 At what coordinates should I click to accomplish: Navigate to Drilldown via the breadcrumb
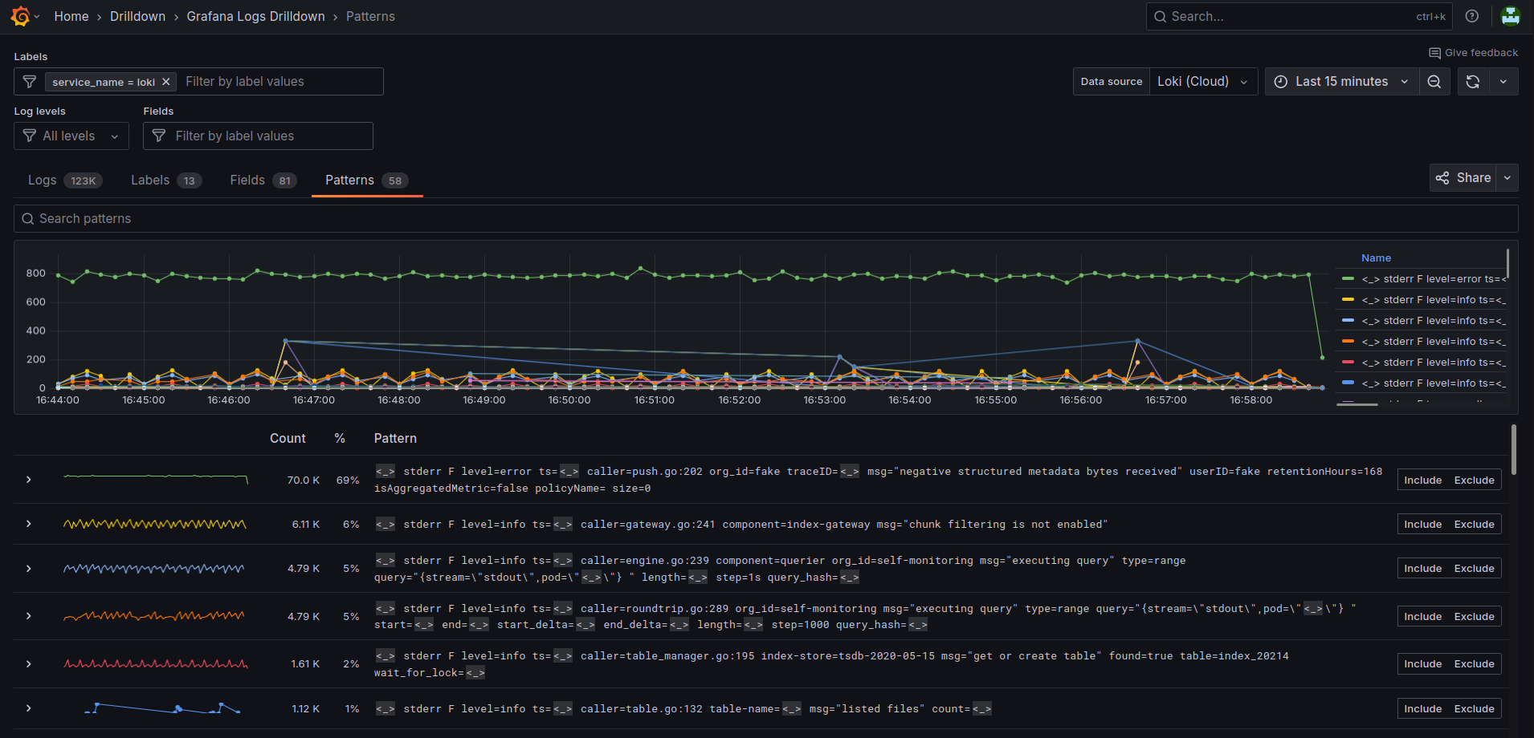click(x=137, y=16)
